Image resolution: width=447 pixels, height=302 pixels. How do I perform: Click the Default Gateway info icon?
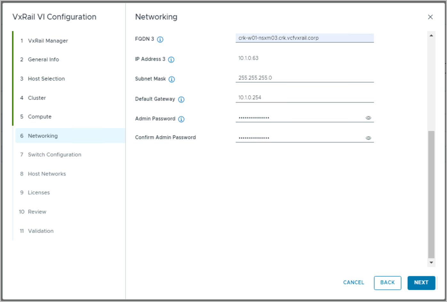(x=181, y=99)
